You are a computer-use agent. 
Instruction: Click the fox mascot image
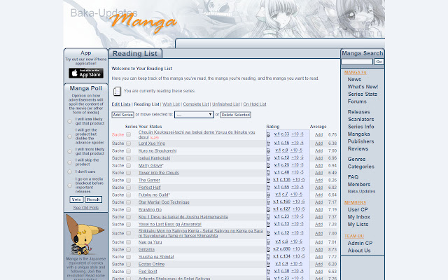click(85, 235)
